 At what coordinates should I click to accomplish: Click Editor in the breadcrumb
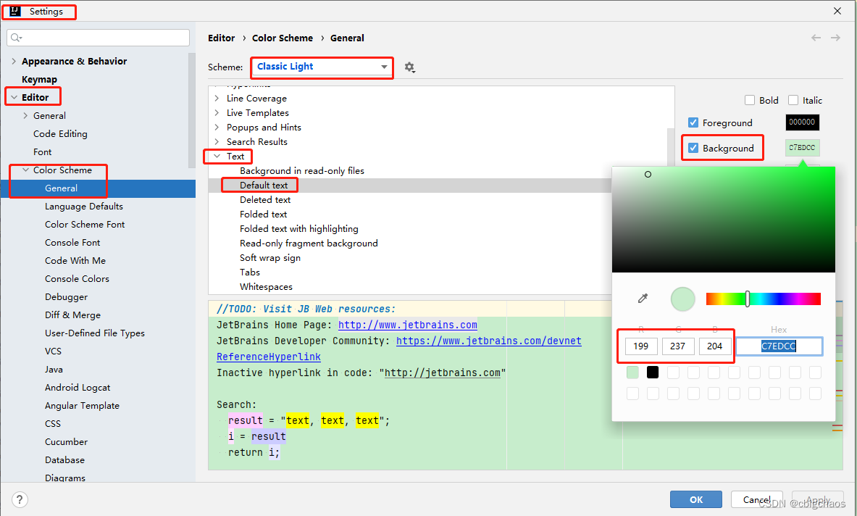pyautogui.click(x=222, y=38)
